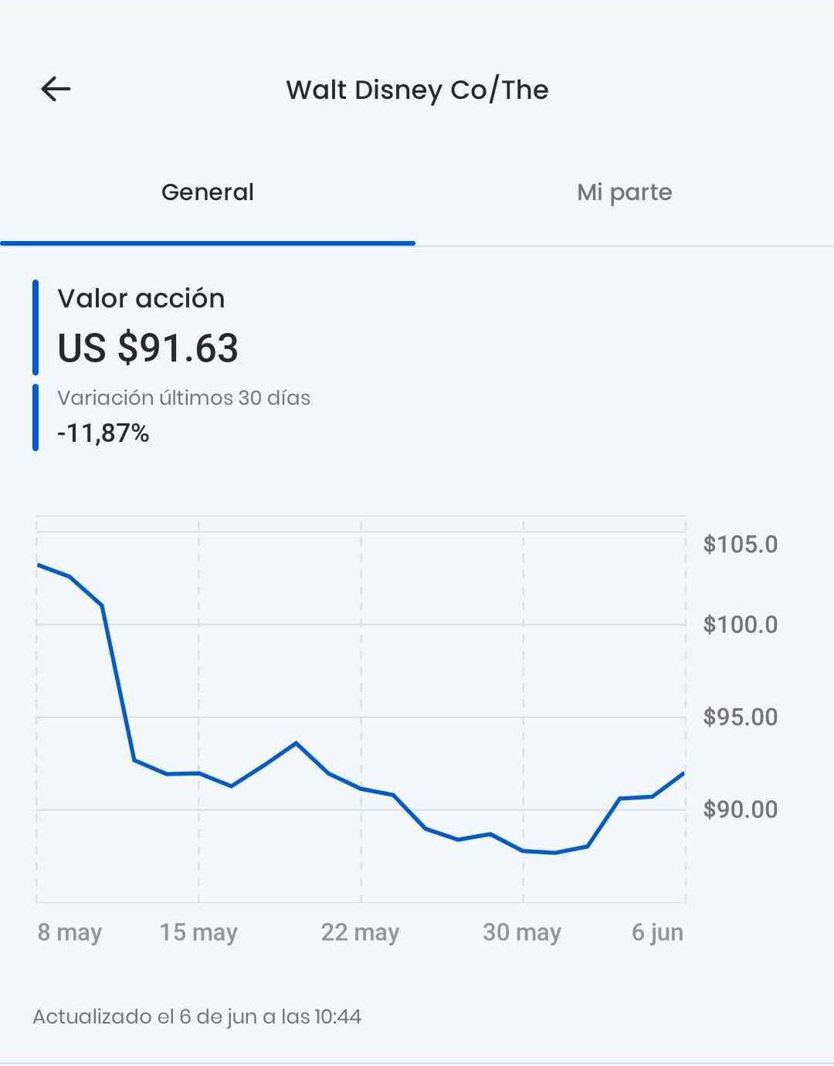Viewport: 834px width, 1066px height.
Task: Click the Actualizado el 6 de jun timestamp
Action: point(197,1017)
